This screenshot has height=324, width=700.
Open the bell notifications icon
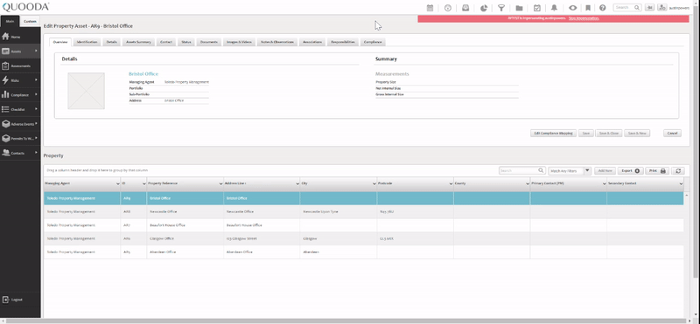point(555,8)
